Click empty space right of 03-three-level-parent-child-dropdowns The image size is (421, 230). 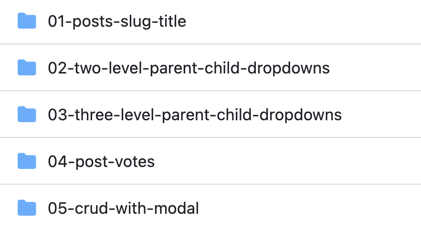[x=382, y=115]
